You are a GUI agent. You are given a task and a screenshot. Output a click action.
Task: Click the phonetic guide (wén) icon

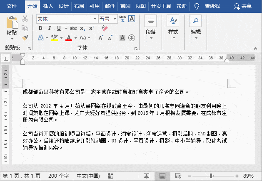pos(122,19)
